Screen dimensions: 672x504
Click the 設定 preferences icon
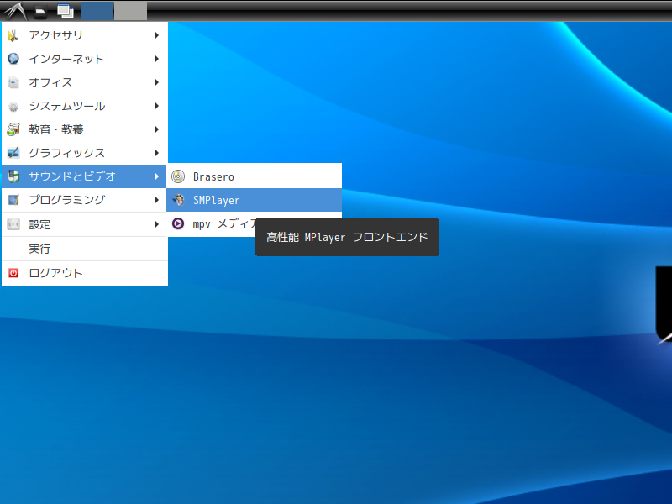[x=13, y=224]
